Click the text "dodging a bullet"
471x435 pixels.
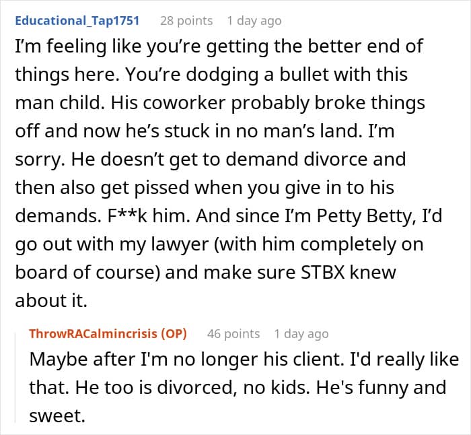pos(160,75)
